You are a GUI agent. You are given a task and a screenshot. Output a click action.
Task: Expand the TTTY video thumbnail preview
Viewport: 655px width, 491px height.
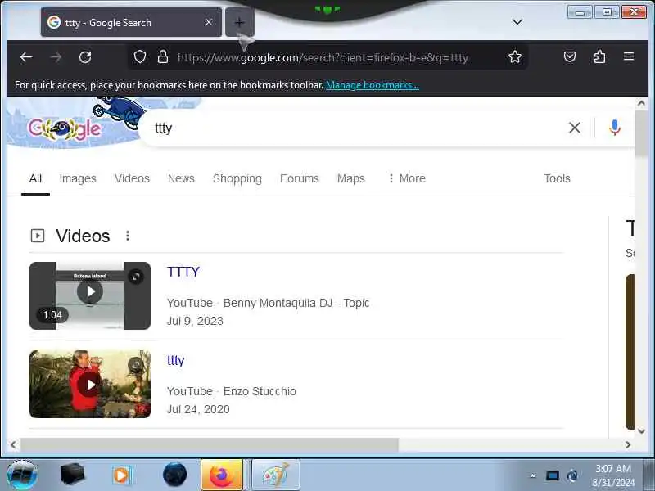136,277
